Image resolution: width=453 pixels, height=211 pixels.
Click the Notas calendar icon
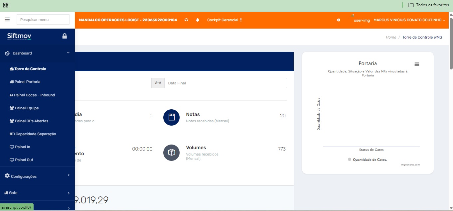tap(171, 117)
